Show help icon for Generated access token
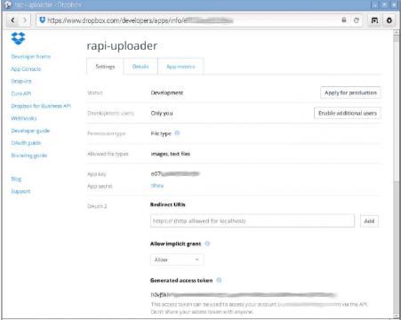This screenshot has height=320, width=401. coord(219,280)
